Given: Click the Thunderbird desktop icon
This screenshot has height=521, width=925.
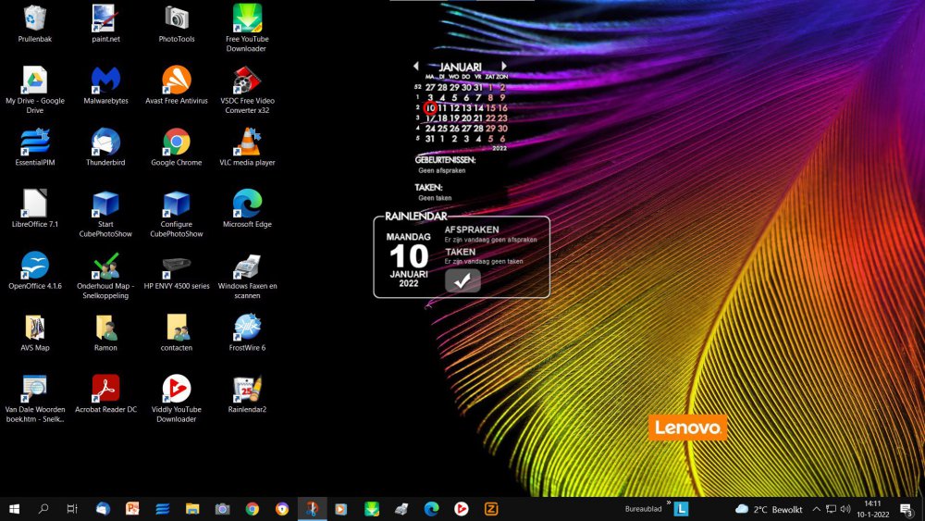Looking at the screenshot, I should 105,143.
